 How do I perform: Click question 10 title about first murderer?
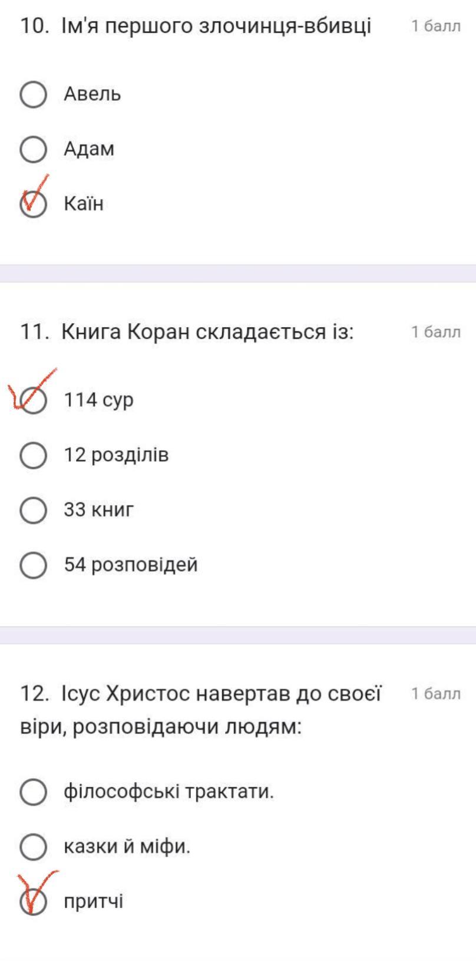pyautogui.click(x=196, y=26)
